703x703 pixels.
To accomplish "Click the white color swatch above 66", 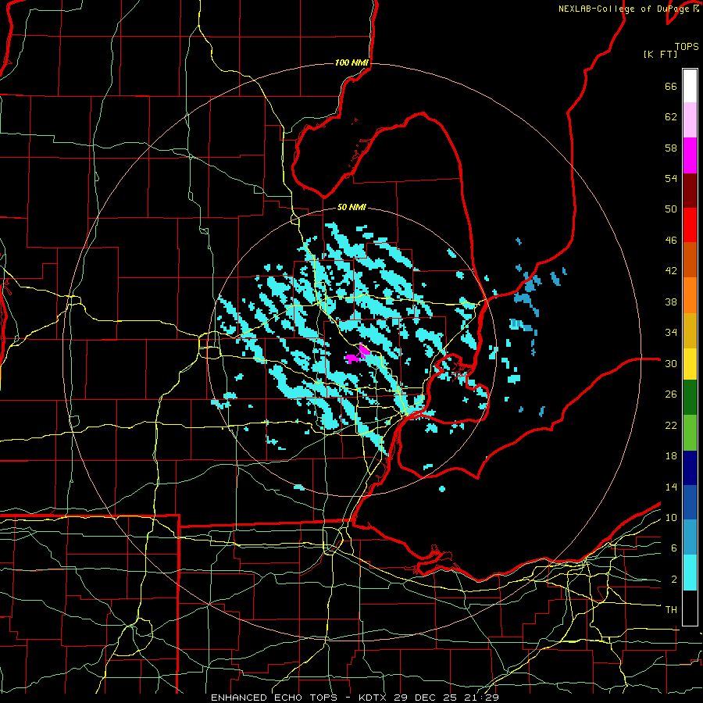I will (x=690, y=86).
